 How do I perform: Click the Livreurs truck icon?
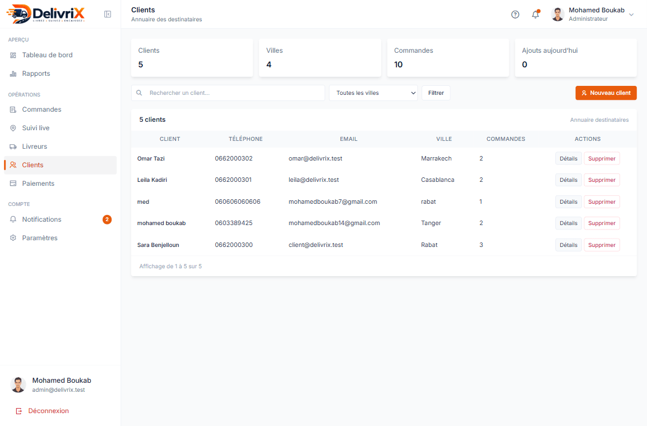click(x=13, y=146)
